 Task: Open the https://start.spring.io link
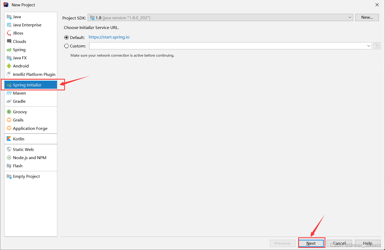tap(109, 37)
